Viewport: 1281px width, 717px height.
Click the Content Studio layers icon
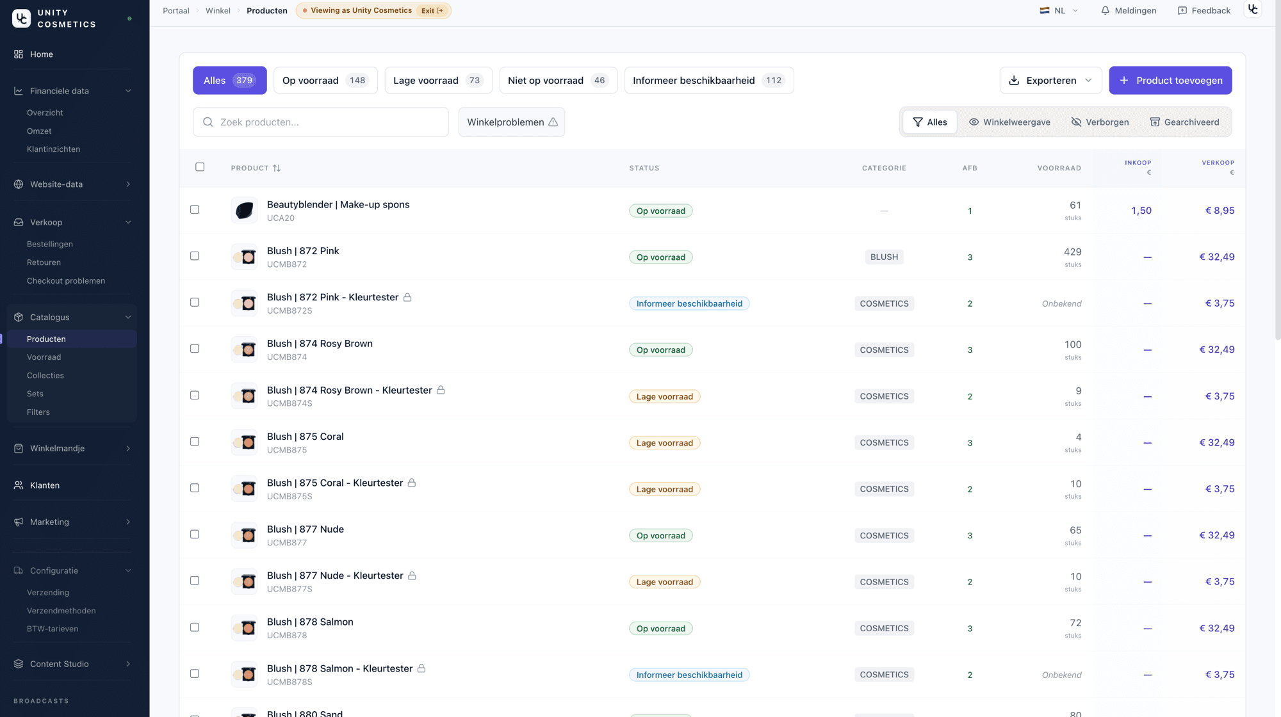click(19, 664)
